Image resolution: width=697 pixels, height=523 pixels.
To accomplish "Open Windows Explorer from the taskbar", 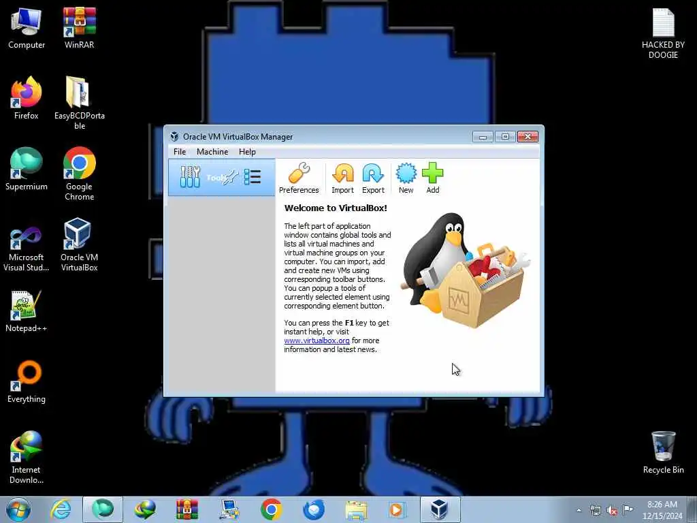I will [356, 509].
